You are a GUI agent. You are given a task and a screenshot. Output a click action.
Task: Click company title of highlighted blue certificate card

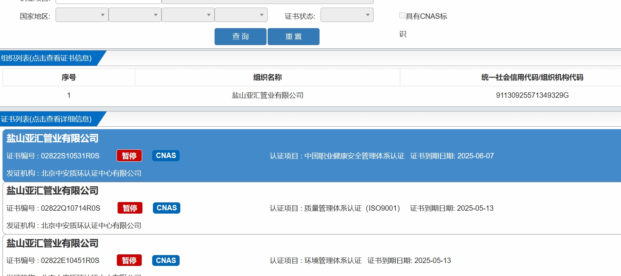pyautogui.click(x=52, y=138)
